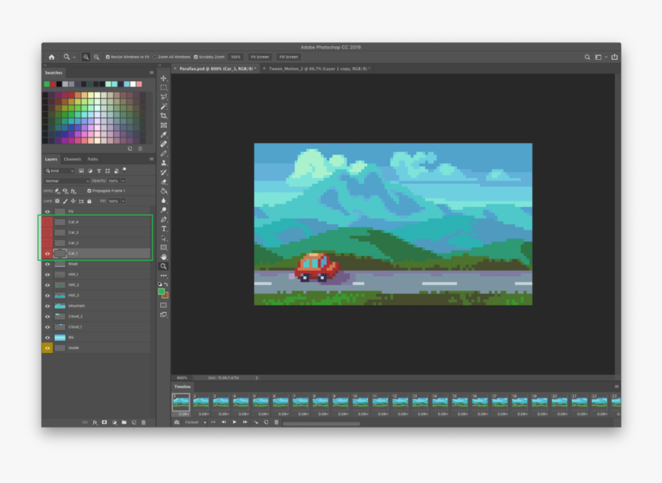Screen dimensions: 662x483
Task: Select the Hand tool
Action: [x=163, y=257]
